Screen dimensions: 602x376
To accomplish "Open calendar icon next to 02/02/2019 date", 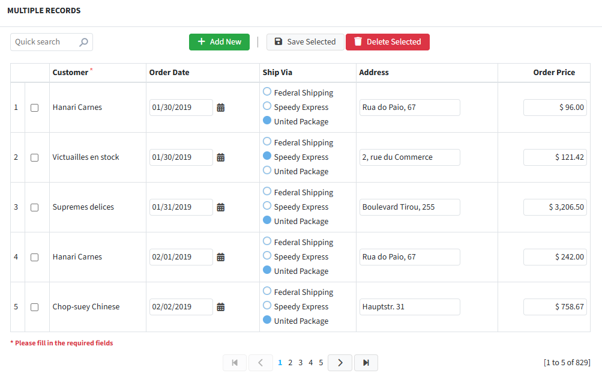I will click(x=220, y=307).
